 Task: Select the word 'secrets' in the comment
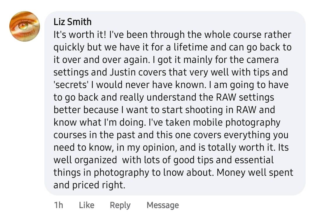coord(71,85)
